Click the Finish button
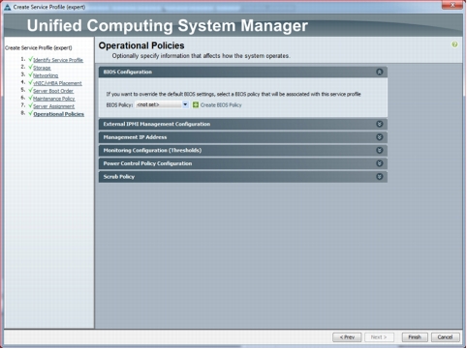This screenshot has height=349, width=467. (x=415, y=337)
